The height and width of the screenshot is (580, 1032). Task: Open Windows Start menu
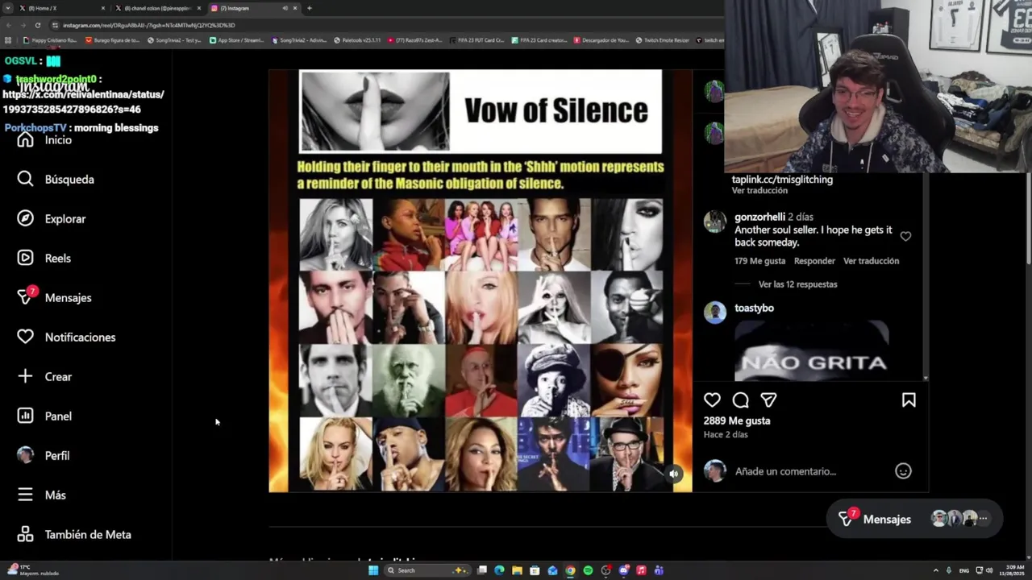373,570
